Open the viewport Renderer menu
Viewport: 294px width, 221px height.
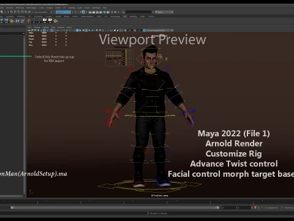(x=61, y=27)
